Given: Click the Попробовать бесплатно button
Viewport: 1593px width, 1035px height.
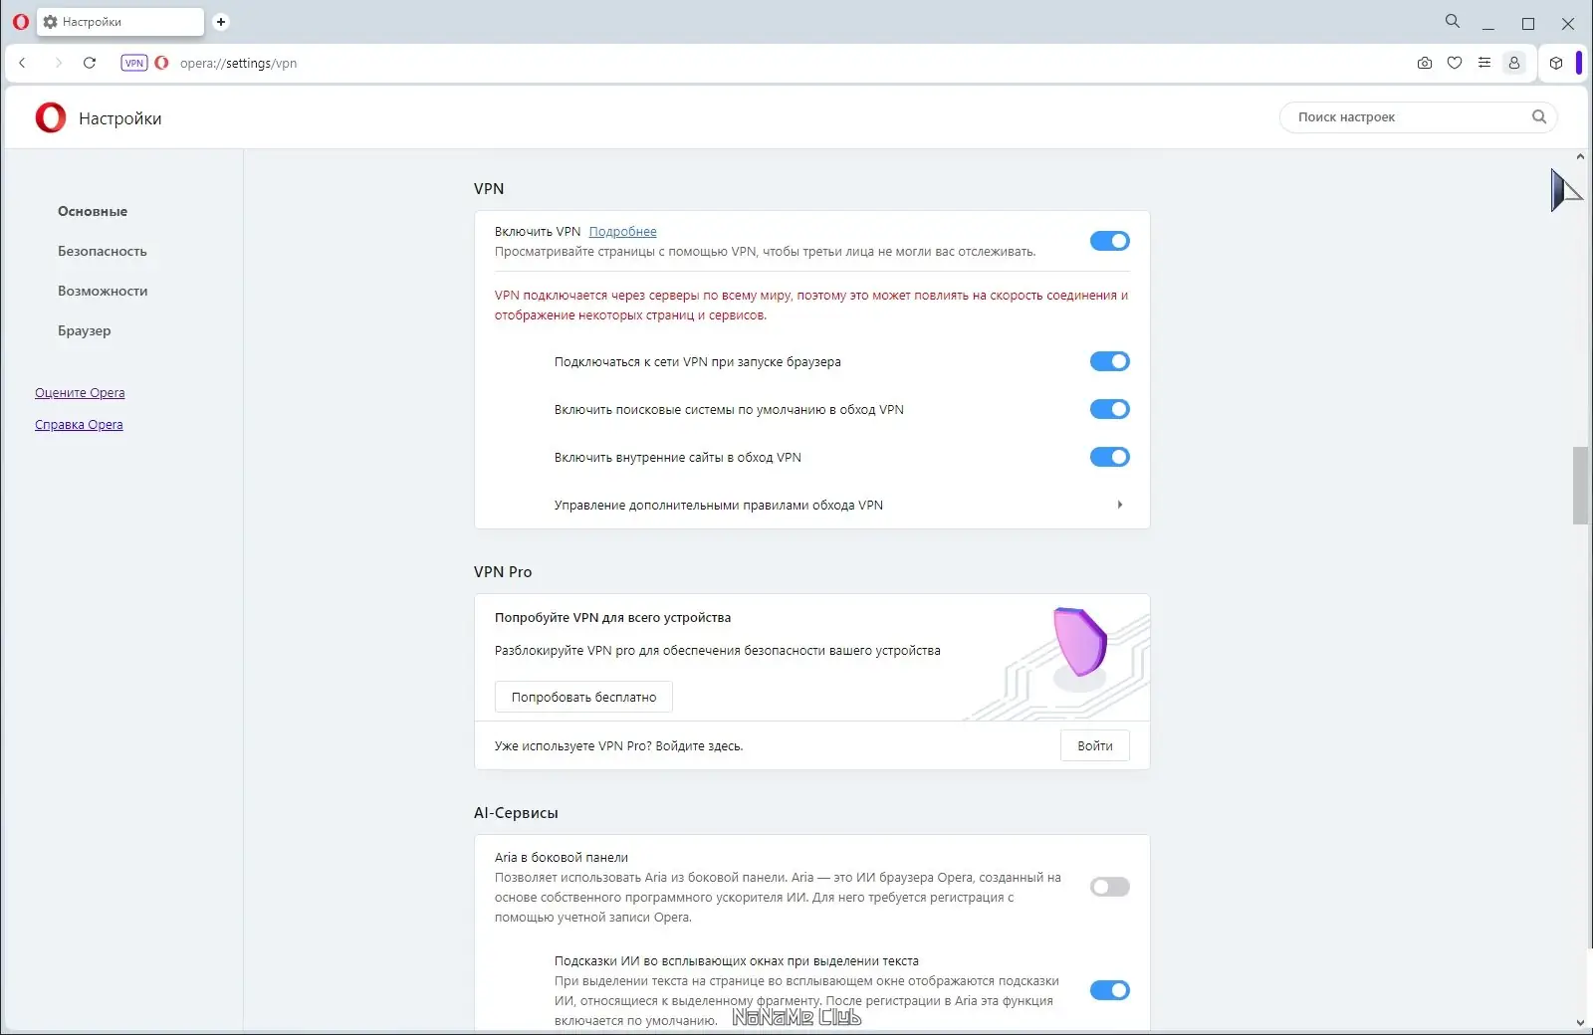Looking at the screenshot, I should (583, 697).
